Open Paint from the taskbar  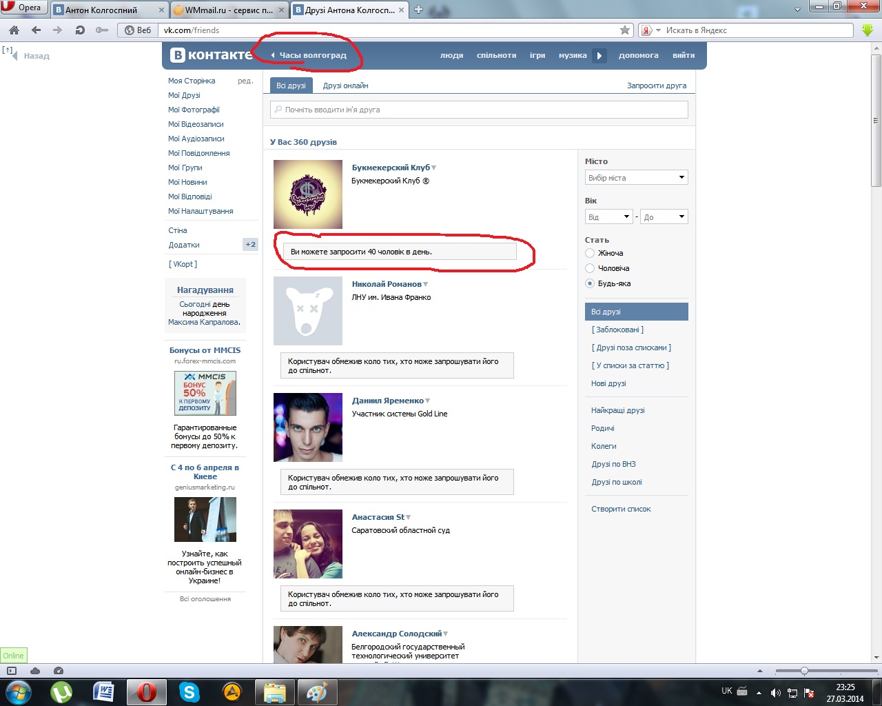317,692
